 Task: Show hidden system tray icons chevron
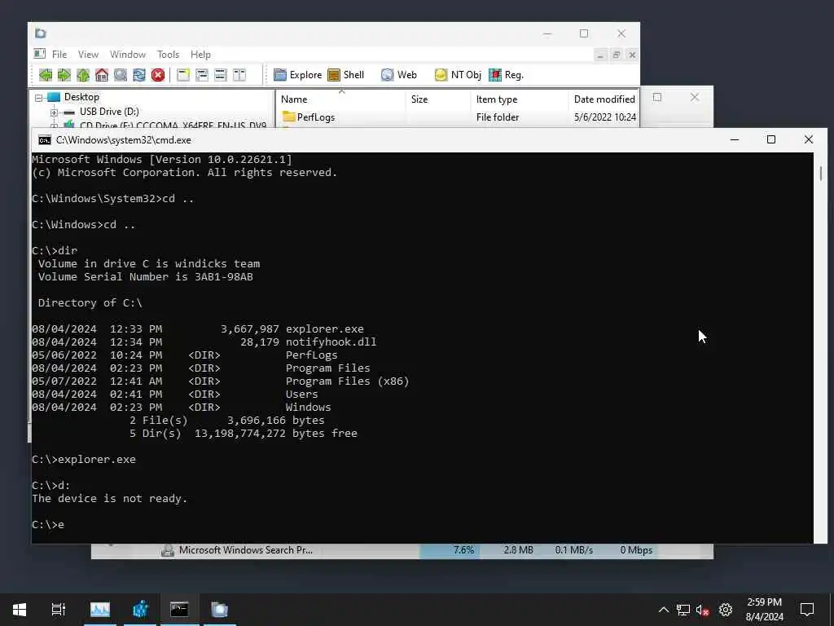tap(663, 610)
